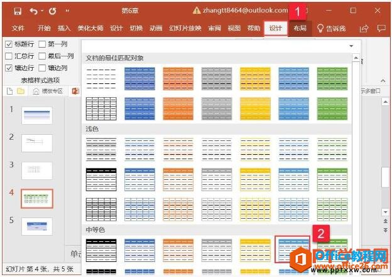Open the Share icon in the ribbon
The width and height of the screenshot is (392, 277).
click(x=364, y=29)
